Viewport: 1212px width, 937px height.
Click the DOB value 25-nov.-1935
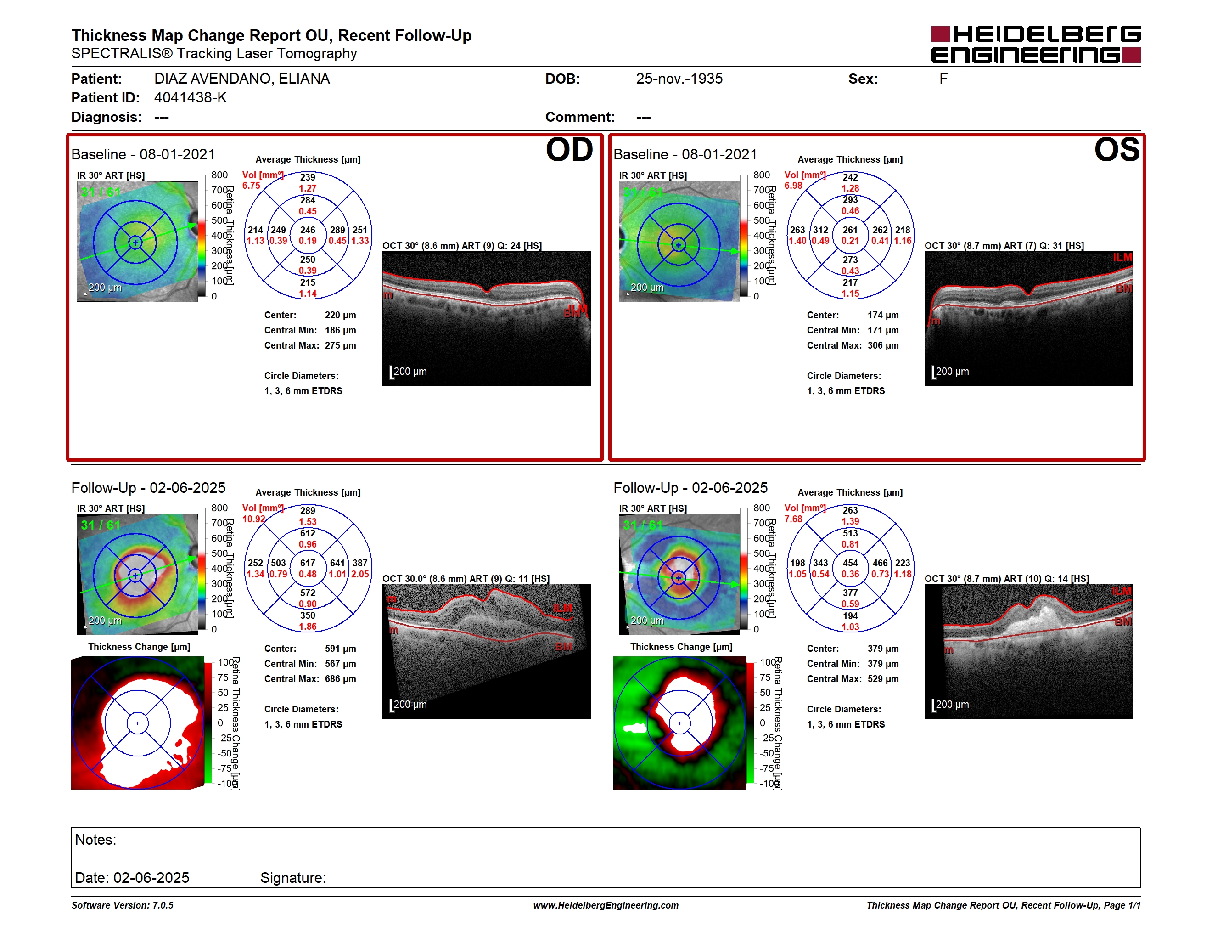[679, 79]
